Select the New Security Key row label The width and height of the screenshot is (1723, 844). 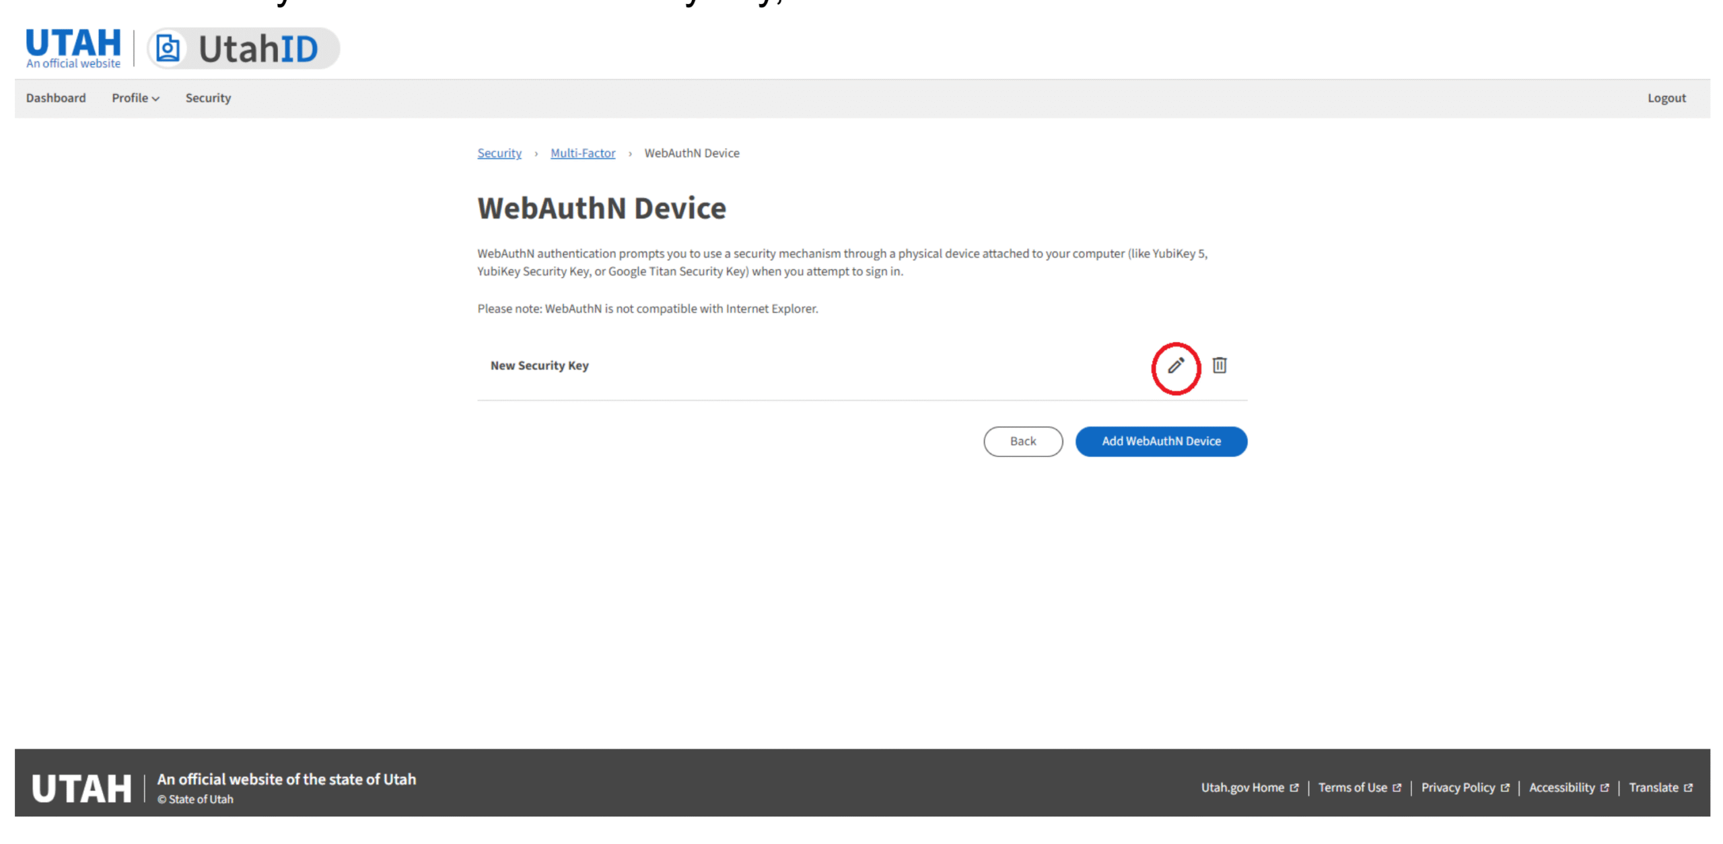coord(539,365)
